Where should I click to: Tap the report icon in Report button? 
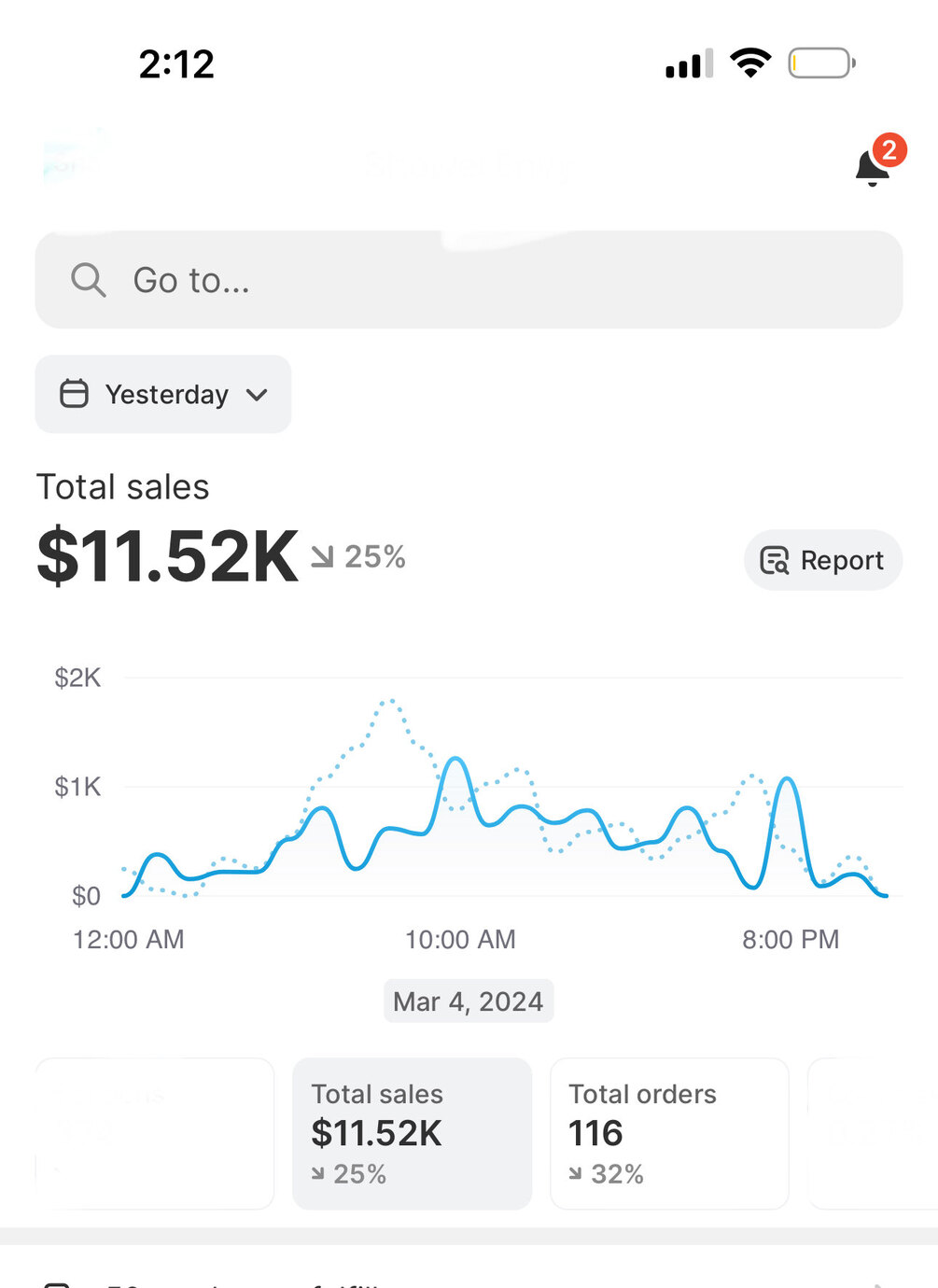coord(775,560)
